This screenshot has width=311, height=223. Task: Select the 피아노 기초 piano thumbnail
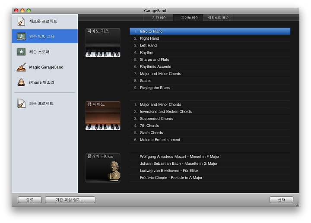103,43
